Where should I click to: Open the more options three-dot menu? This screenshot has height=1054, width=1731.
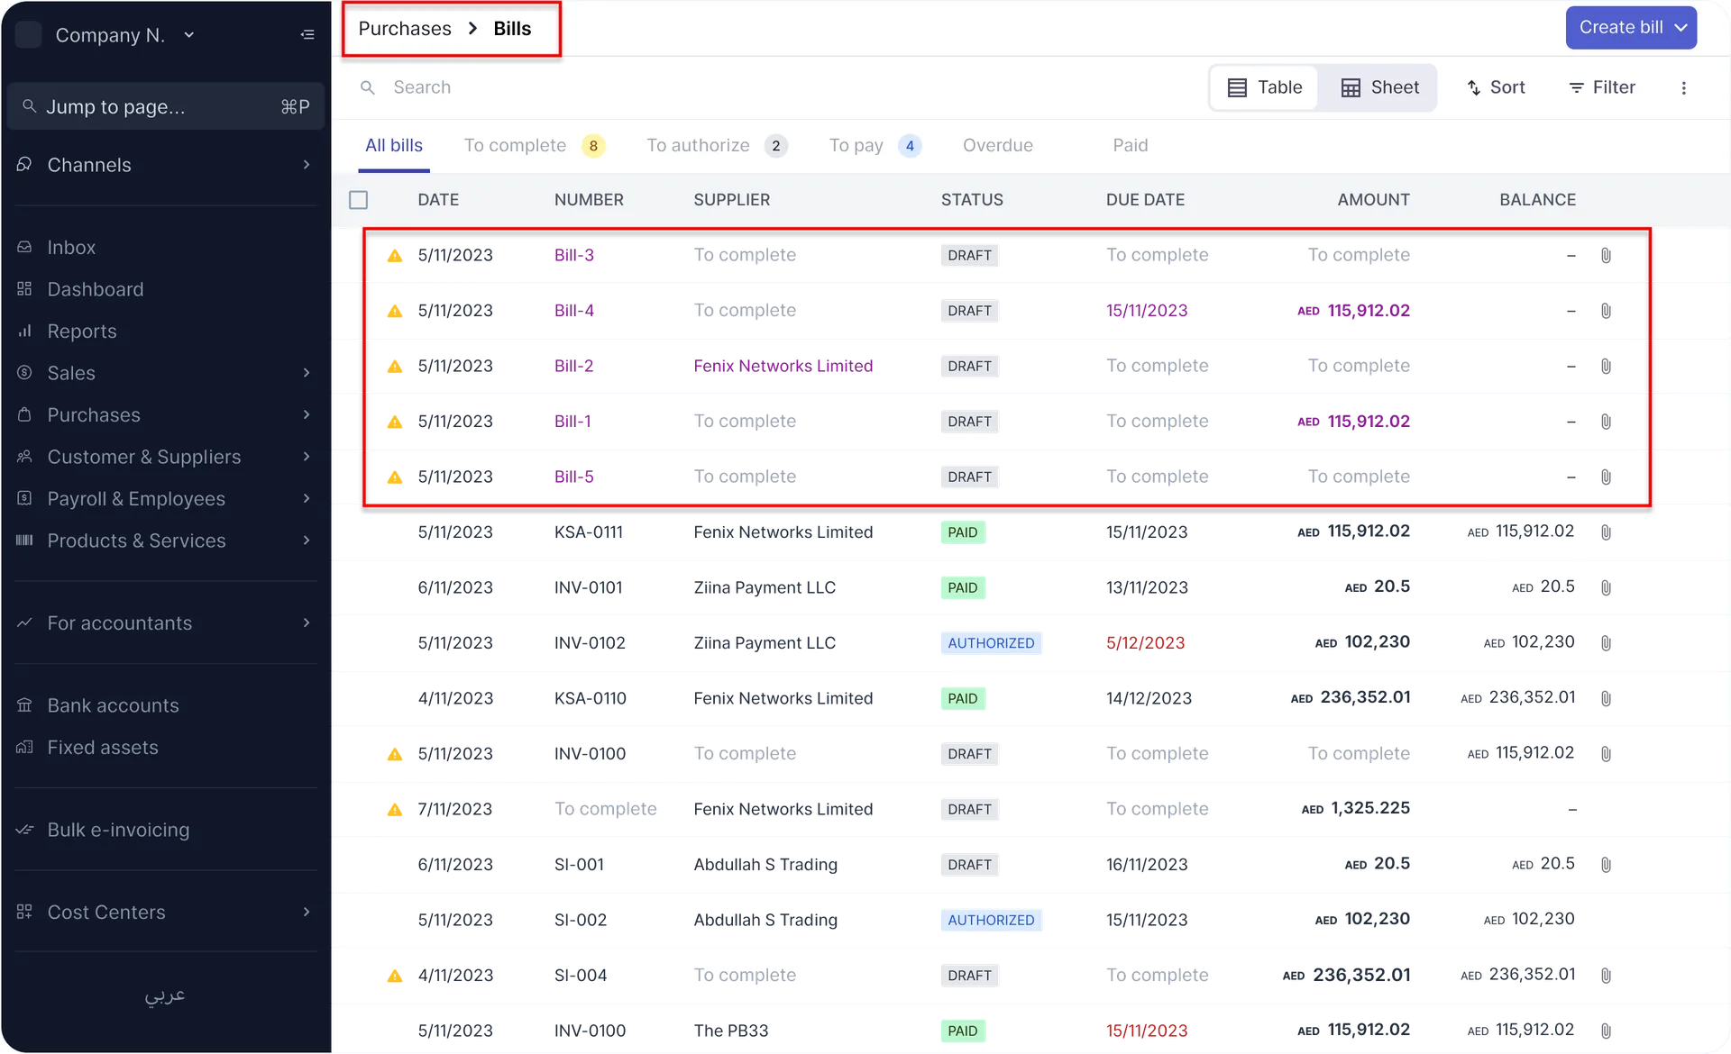(x=1684, y=87)
